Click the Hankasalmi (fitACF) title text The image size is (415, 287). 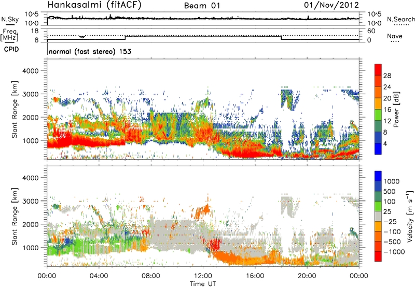click(94, 5)
